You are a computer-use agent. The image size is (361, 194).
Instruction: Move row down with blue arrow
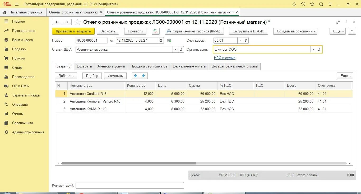tap(144, 76)
